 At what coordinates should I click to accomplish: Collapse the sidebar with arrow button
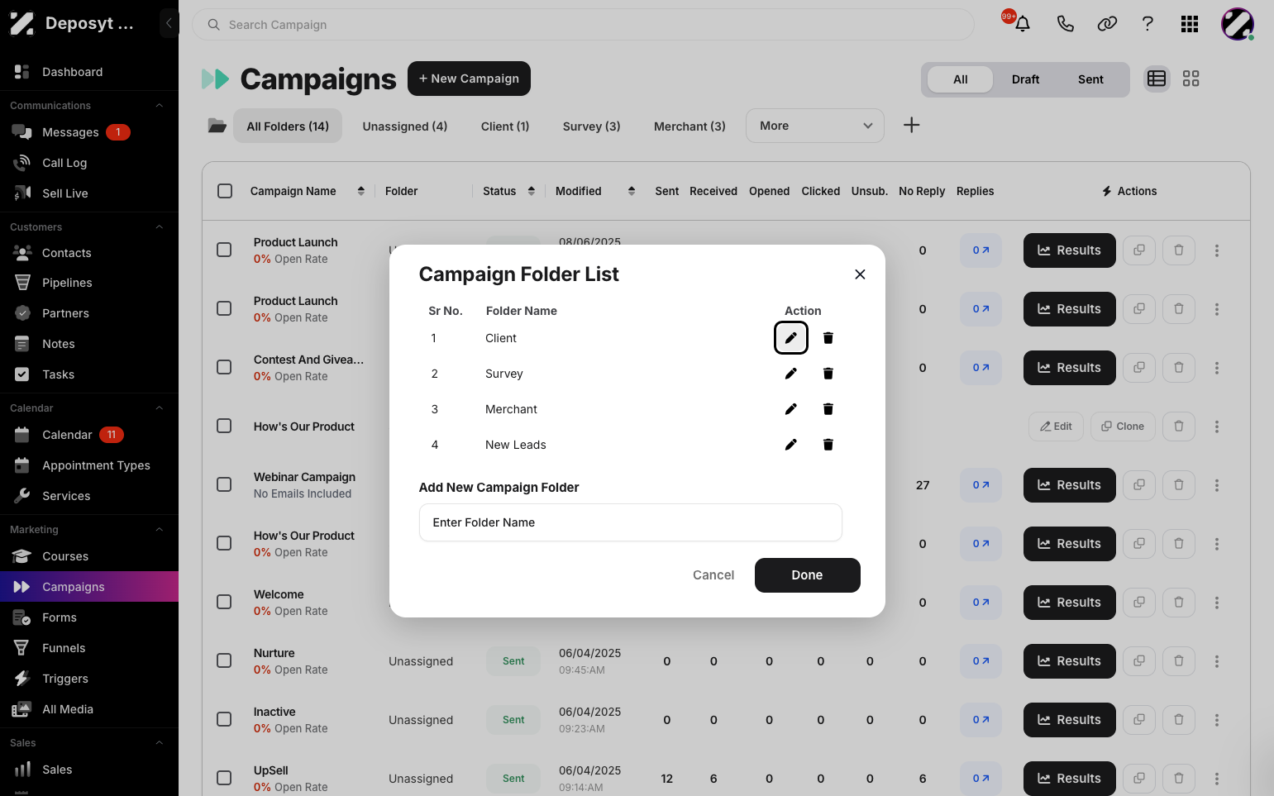pyautogui.click(x=169, y=23)
